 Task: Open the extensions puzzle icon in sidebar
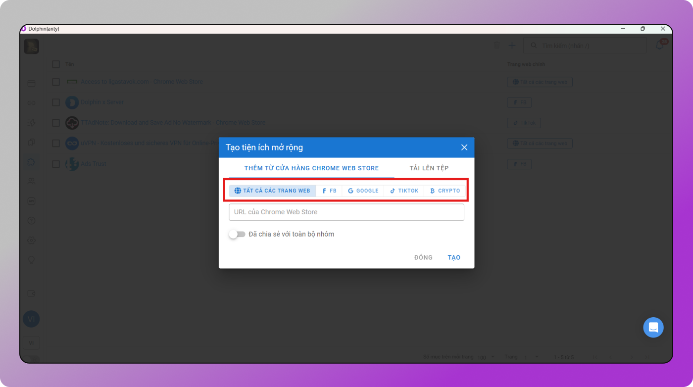(x=31, y=162)
